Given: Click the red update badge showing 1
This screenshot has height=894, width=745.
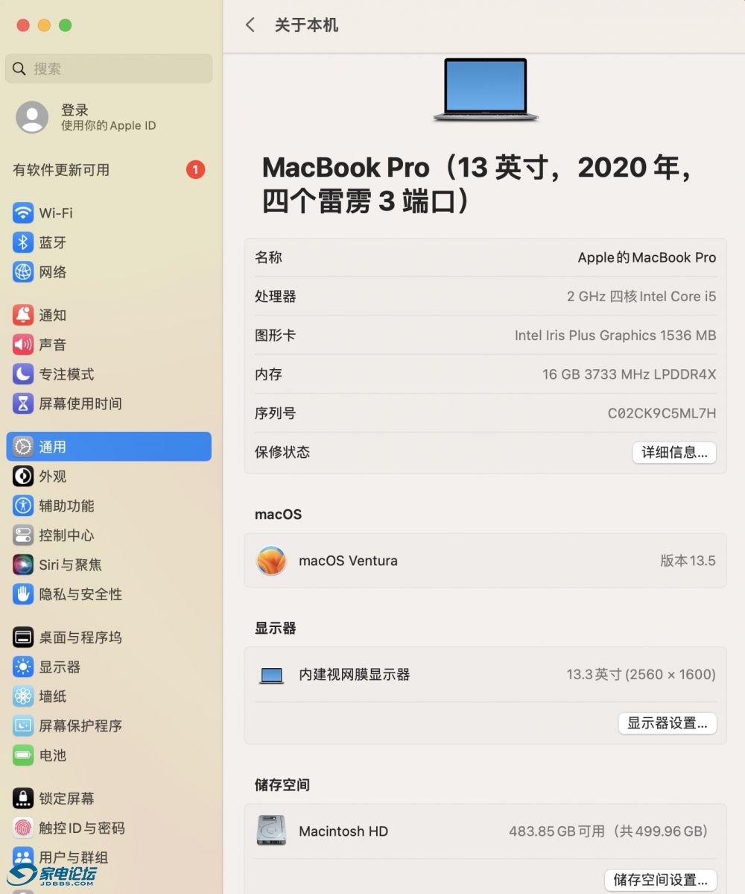Looking at the screenshot, I should point(195,169).
